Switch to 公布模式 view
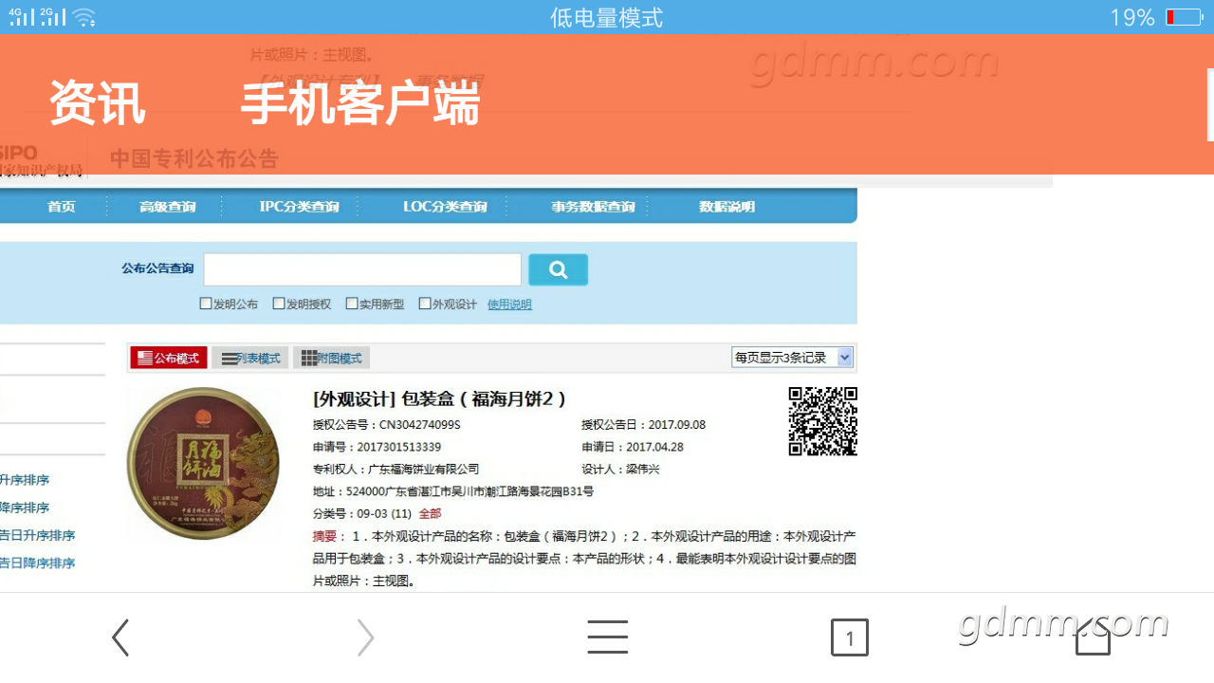The height and width of the screenshot is (683, 1214). [x=169, y=358]
